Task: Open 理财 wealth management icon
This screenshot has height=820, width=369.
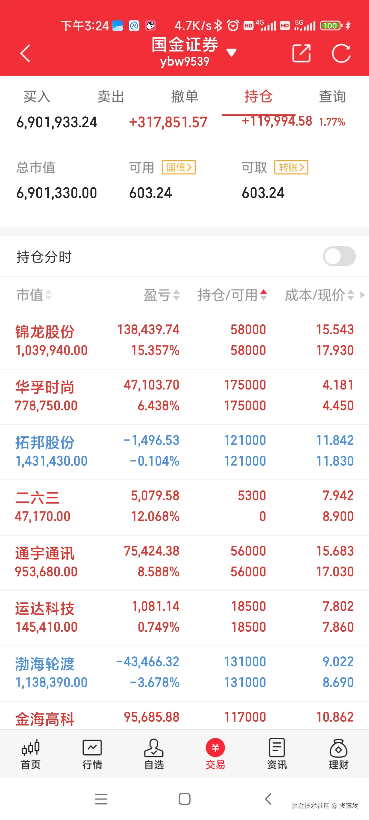Action: tap(339, 754)
